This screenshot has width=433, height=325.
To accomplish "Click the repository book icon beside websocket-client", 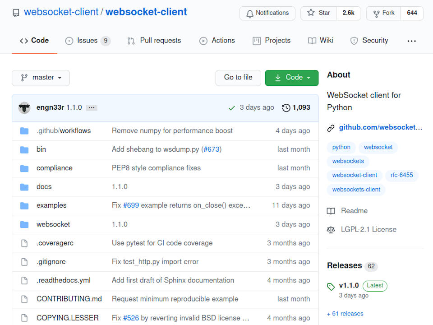I will coord(16,13).
